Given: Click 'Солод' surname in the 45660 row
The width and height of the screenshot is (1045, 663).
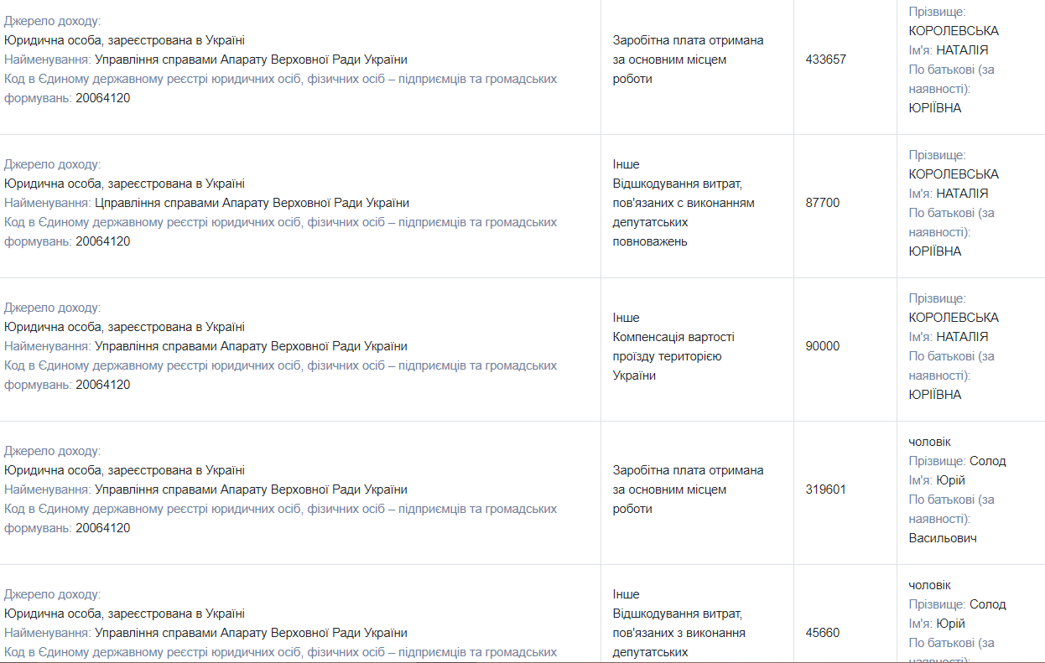Looking at the screenshot, I should tap(987, 604).
